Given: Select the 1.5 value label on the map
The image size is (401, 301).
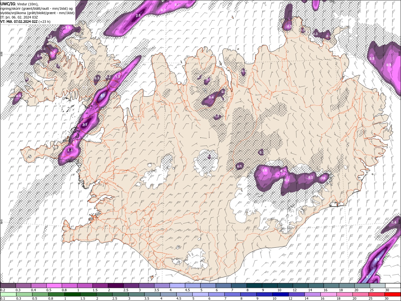Looking at the screenshot, I should [117, 77].
